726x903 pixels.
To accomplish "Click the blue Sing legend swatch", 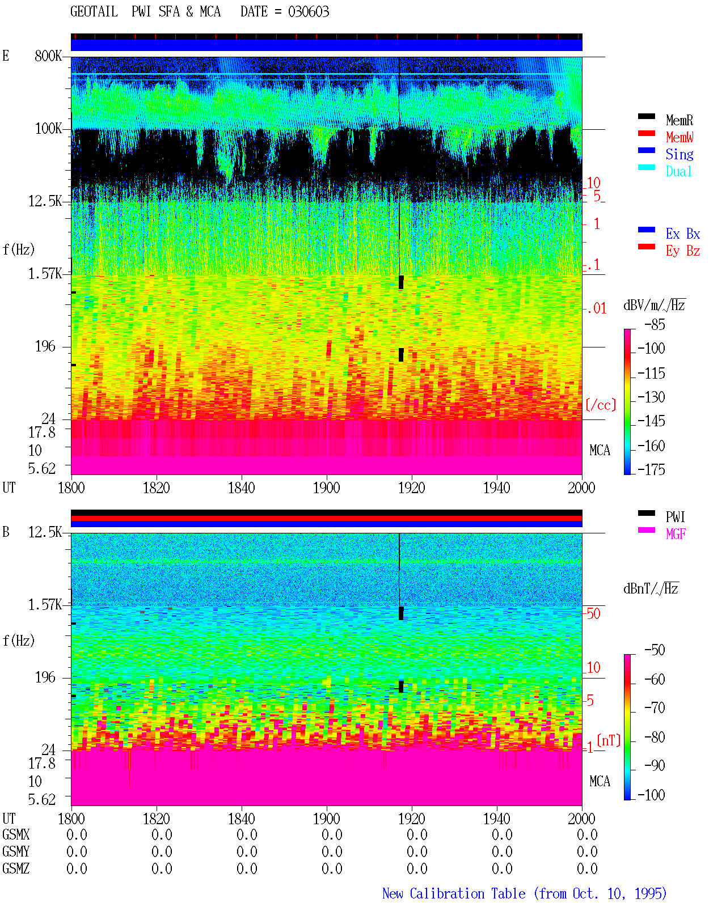I will pyautogui.click(x=647, y=151).
